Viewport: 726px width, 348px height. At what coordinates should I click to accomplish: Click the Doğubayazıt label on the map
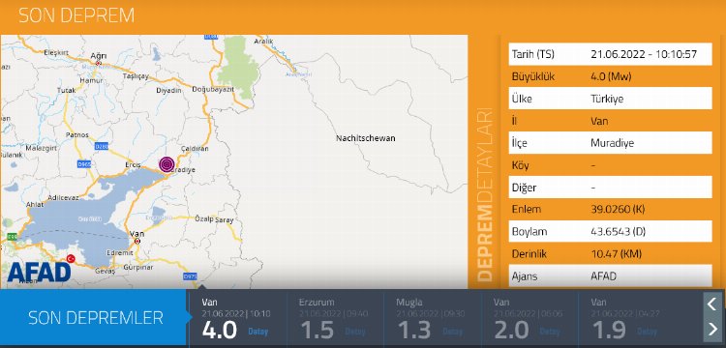point(213,90)
